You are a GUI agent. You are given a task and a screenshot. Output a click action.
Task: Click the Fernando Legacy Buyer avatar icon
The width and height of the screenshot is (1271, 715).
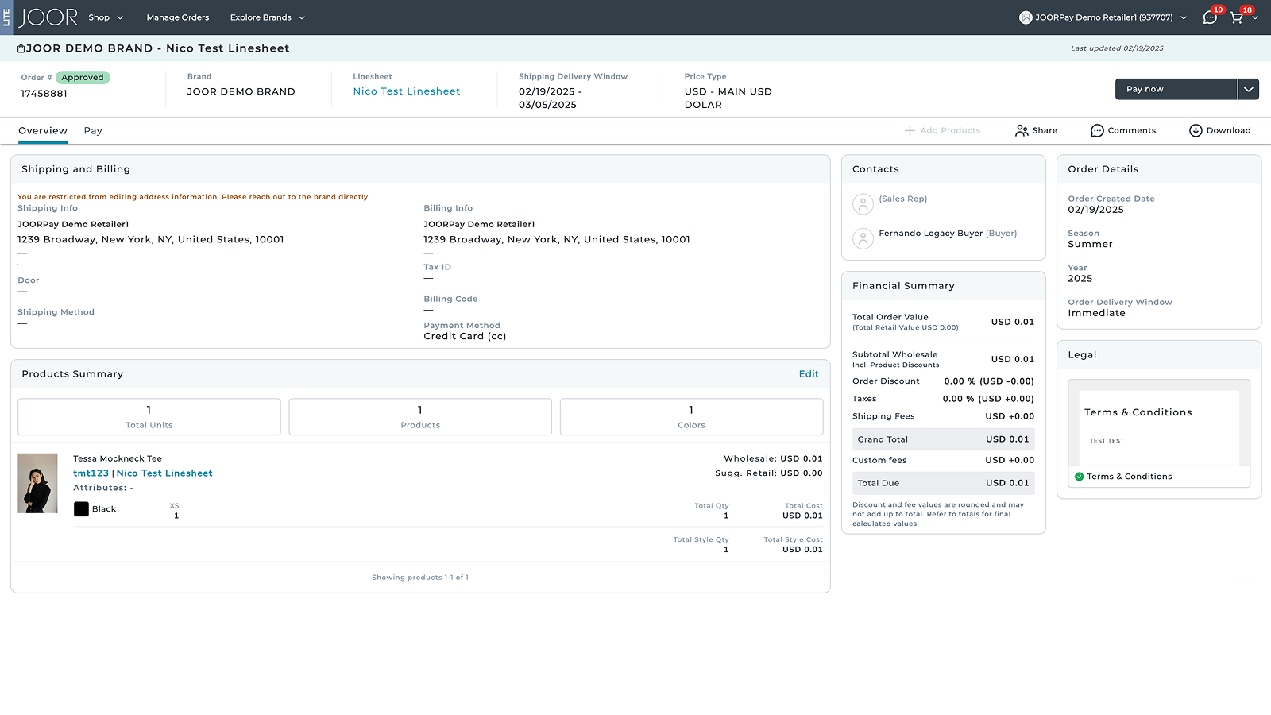point(863,238)
